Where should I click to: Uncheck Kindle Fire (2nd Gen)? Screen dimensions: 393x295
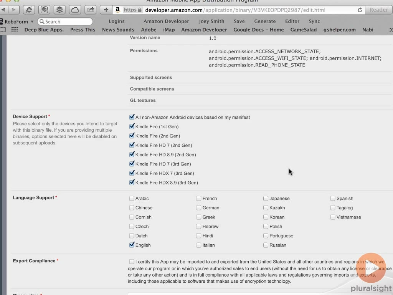(132, 136)
